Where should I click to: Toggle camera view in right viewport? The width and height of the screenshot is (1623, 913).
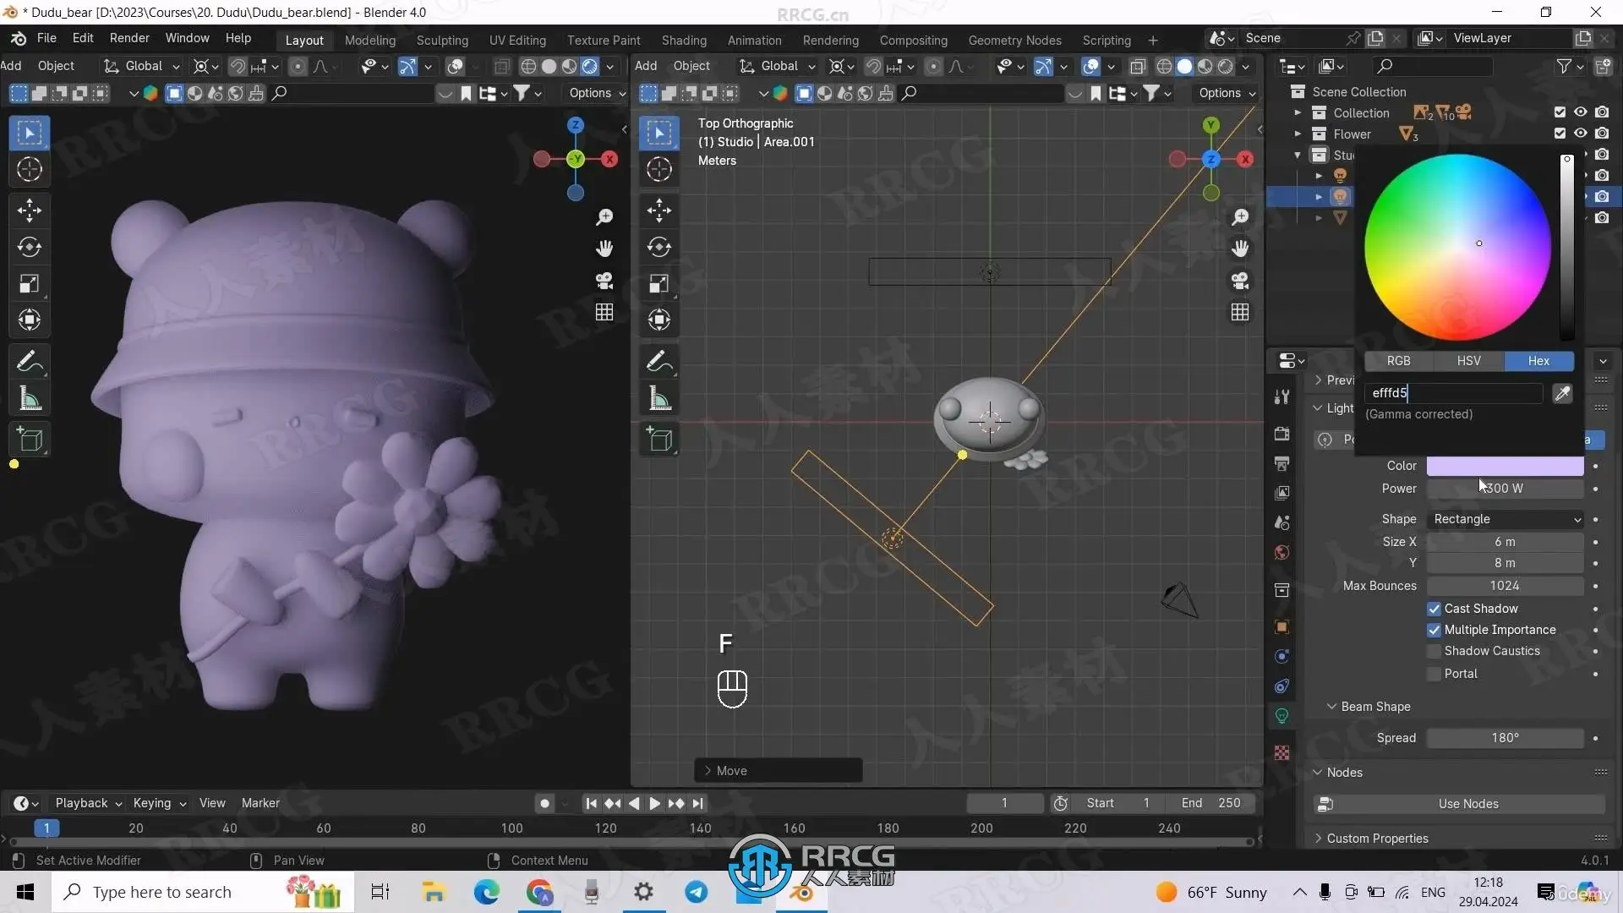[x=1239, y=281]
